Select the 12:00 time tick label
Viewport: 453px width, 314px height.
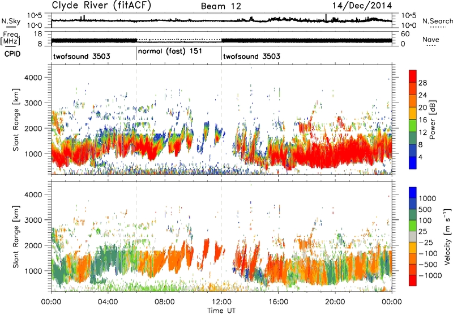(x=221, y=302)
